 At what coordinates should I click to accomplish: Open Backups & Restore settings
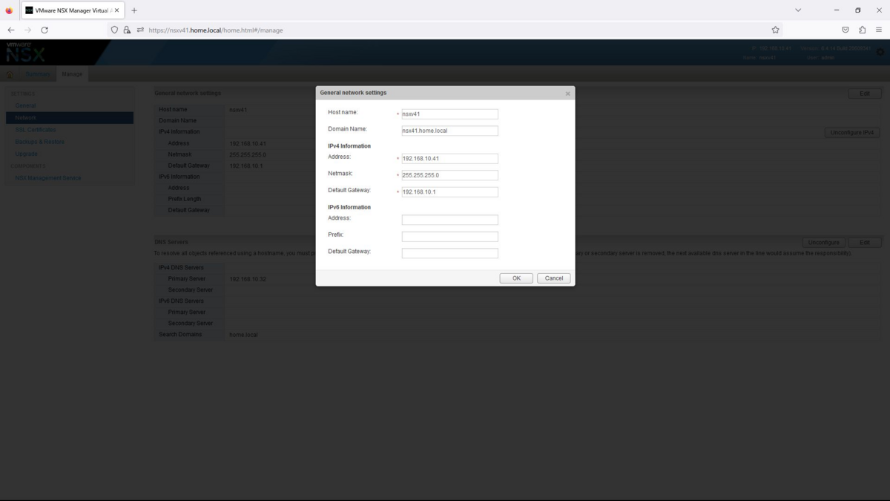pyautogui.click(x=40, y=142)
